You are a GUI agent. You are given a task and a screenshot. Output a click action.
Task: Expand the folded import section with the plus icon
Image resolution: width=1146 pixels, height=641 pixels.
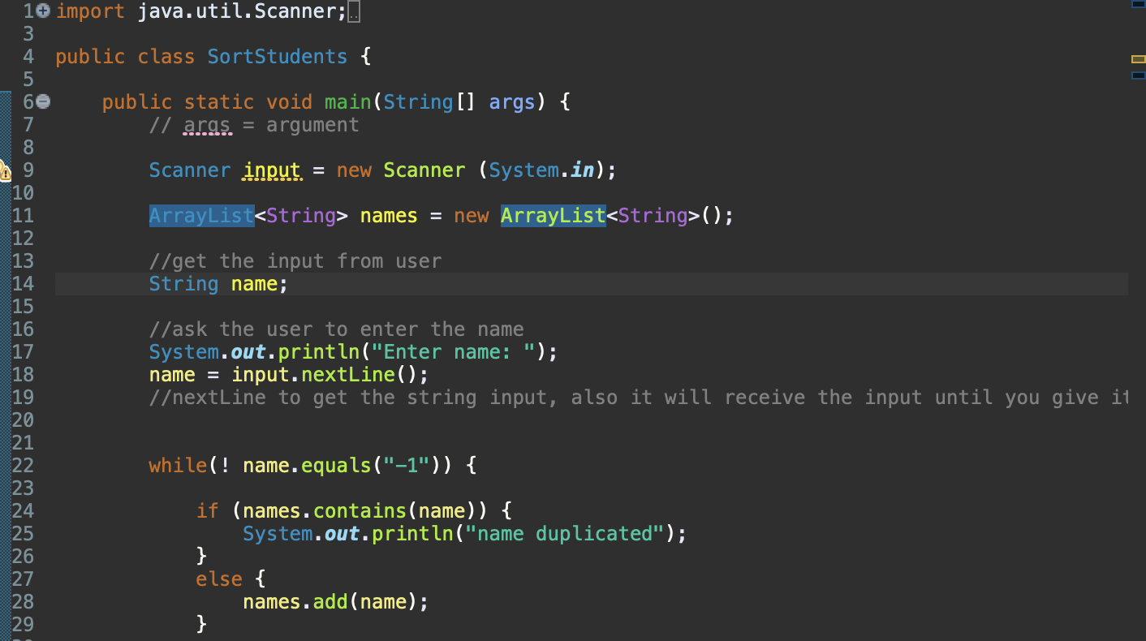tap(42, 11)
